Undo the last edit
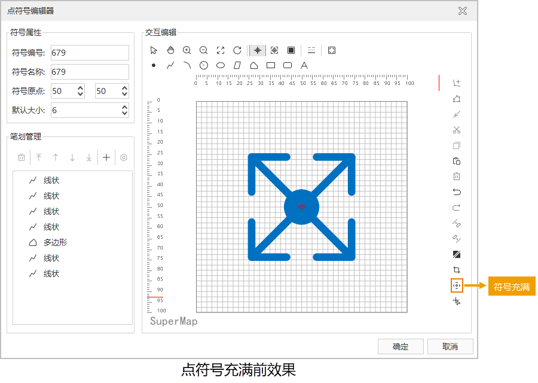The image size is (538, 383). (x=456, y=192)
